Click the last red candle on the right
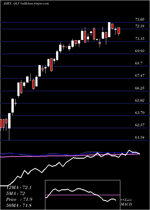Screen dimensions: 150x210 click(x=119, y=31)
